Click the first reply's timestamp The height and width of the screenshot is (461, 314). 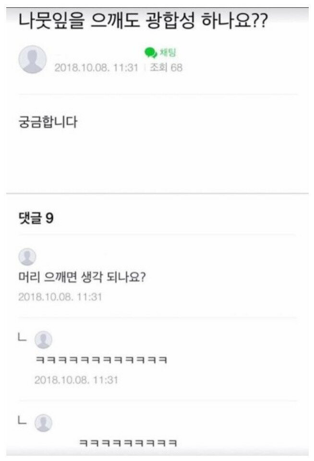tap(76, 380)
